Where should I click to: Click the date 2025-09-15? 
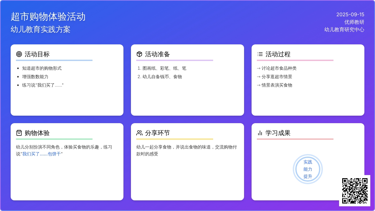pos(350,14)
